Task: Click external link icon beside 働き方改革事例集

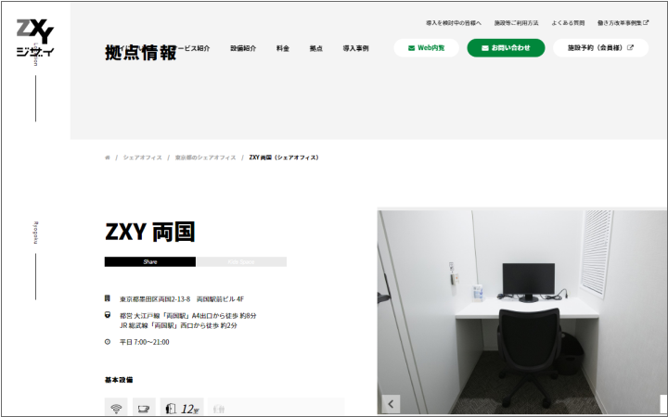Action: point(646,22)
